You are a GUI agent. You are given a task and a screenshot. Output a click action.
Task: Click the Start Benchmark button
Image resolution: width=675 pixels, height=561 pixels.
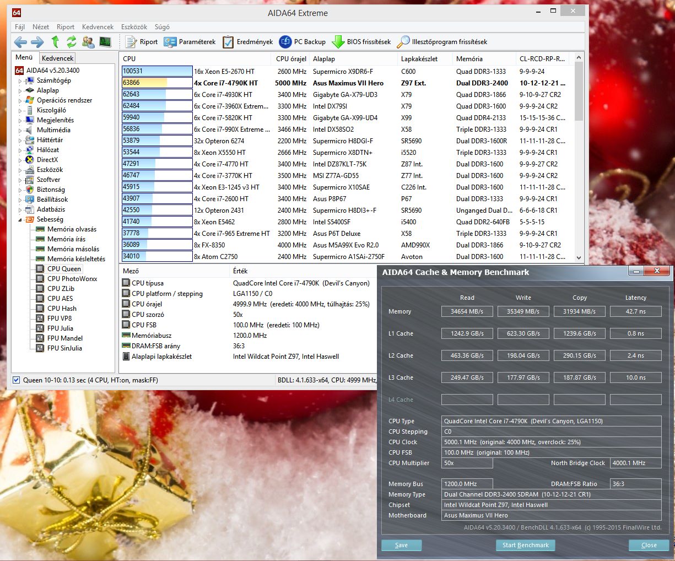click(x=526, y=545)
